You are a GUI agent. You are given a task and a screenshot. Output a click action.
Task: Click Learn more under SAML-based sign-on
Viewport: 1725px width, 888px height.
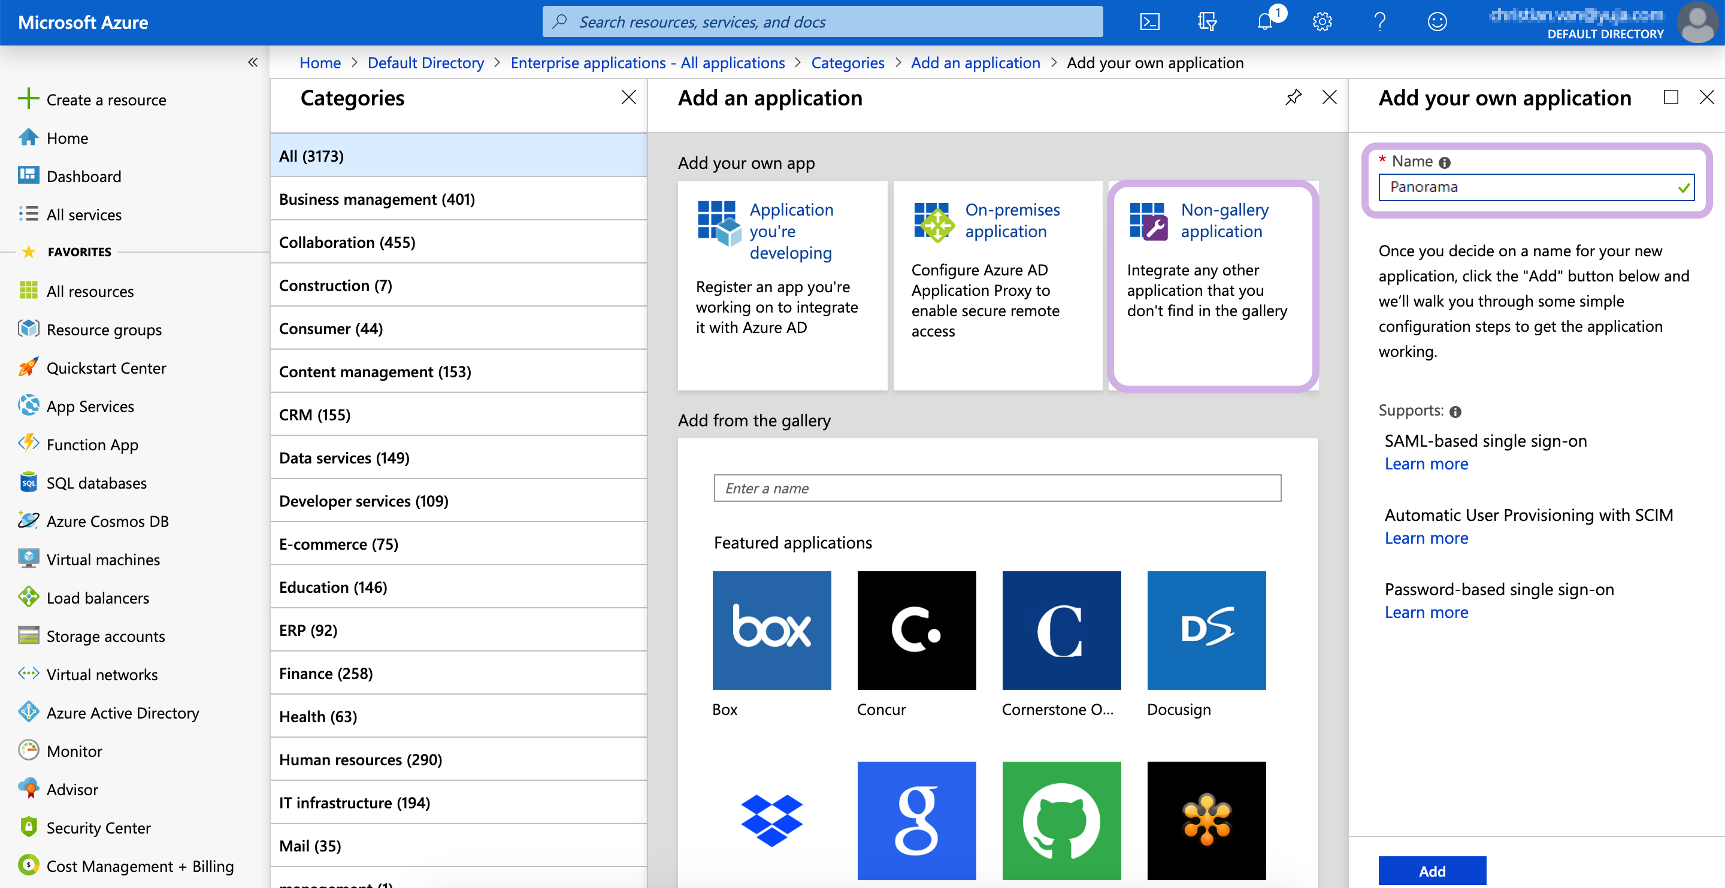click(1426, 464)
